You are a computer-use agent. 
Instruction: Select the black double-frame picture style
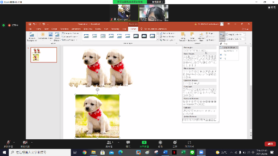tap(136, 36)
